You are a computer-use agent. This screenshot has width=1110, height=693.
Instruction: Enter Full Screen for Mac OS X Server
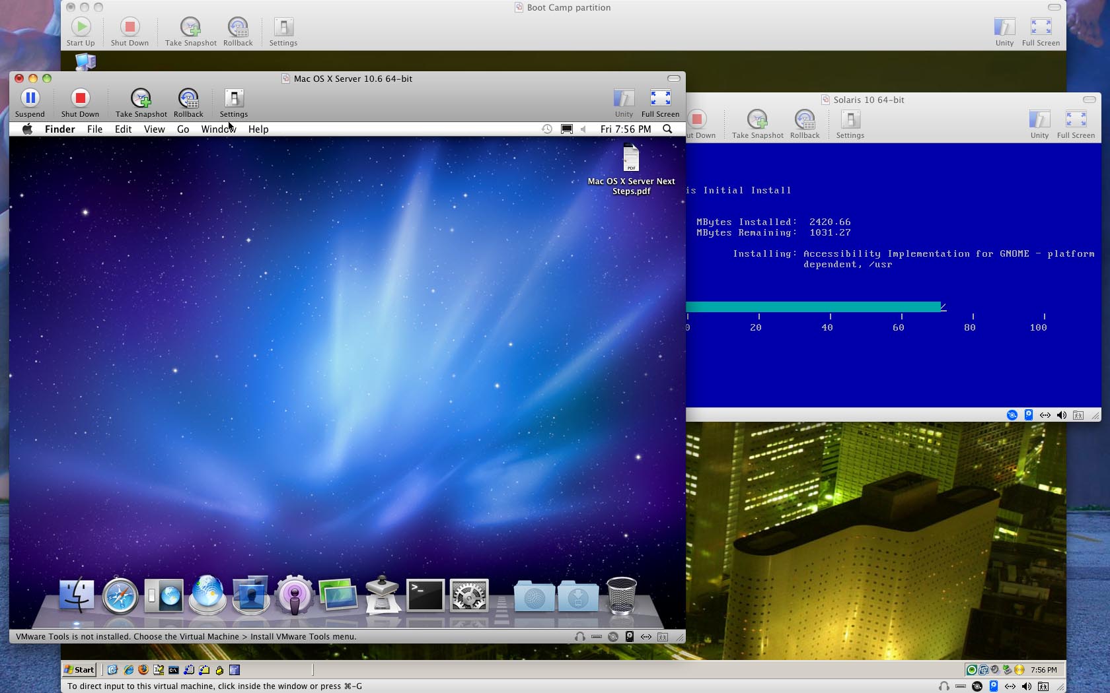[x=660, y=104]
